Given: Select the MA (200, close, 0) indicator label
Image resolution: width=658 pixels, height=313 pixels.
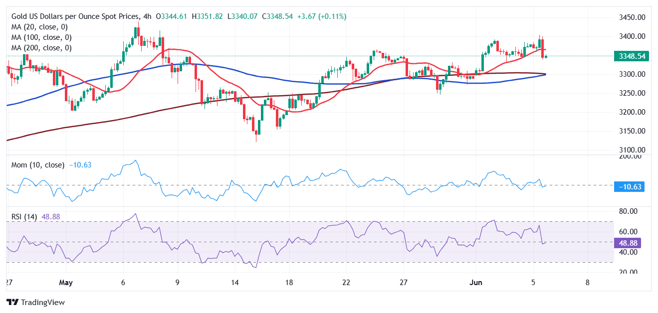Looking at the screenshot, I should coord(41,48).
